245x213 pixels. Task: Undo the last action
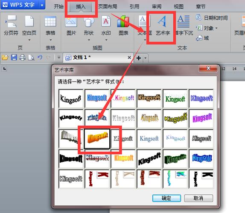pyautogui.click(x=40, y=58)
